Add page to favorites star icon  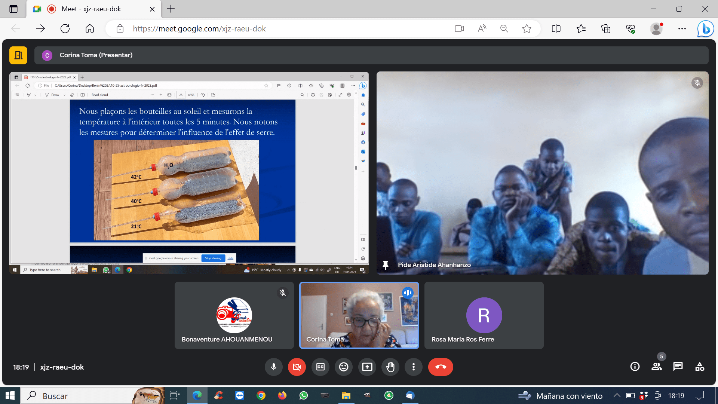pyautogui.click(x=527, y=29)
